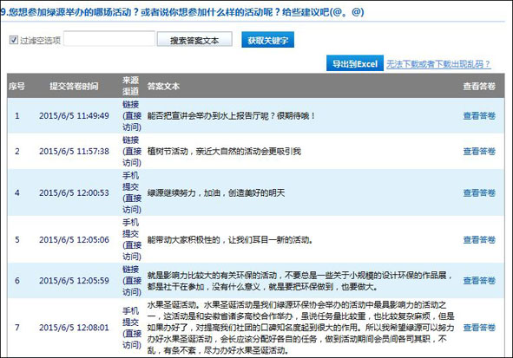Open 查看答卷 link for response 5
Screen dimensions: 513x358
click(x=479, y=240)
